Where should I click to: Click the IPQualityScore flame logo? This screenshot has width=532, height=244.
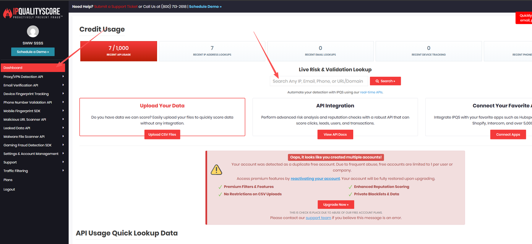pos(7,12)
